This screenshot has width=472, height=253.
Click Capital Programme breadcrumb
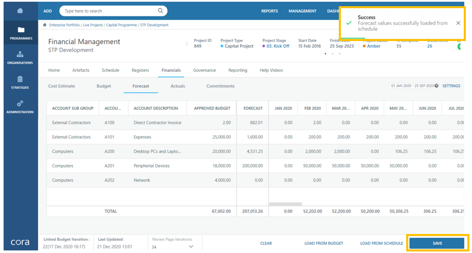point(121,25)
